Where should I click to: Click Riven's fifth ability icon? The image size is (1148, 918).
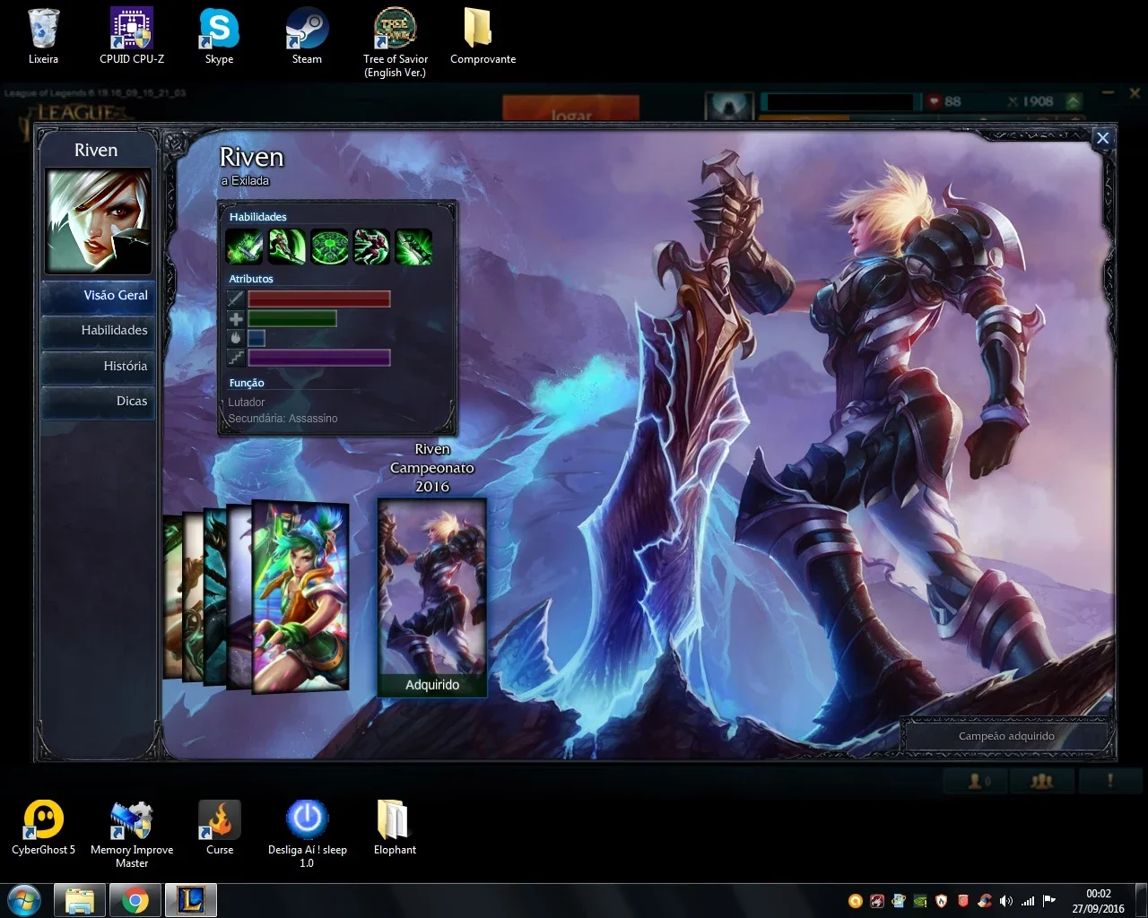click(x=413, y=247)
